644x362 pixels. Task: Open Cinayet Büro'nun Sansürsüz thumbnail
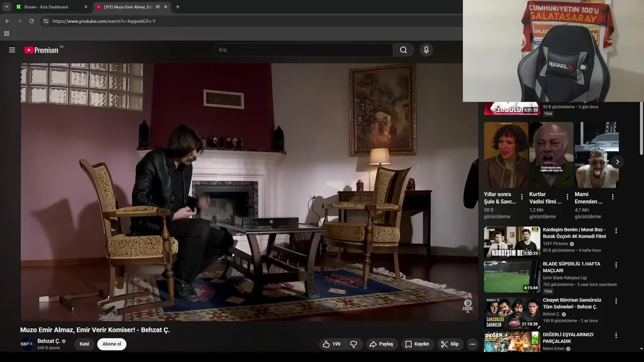pos(512,313)
